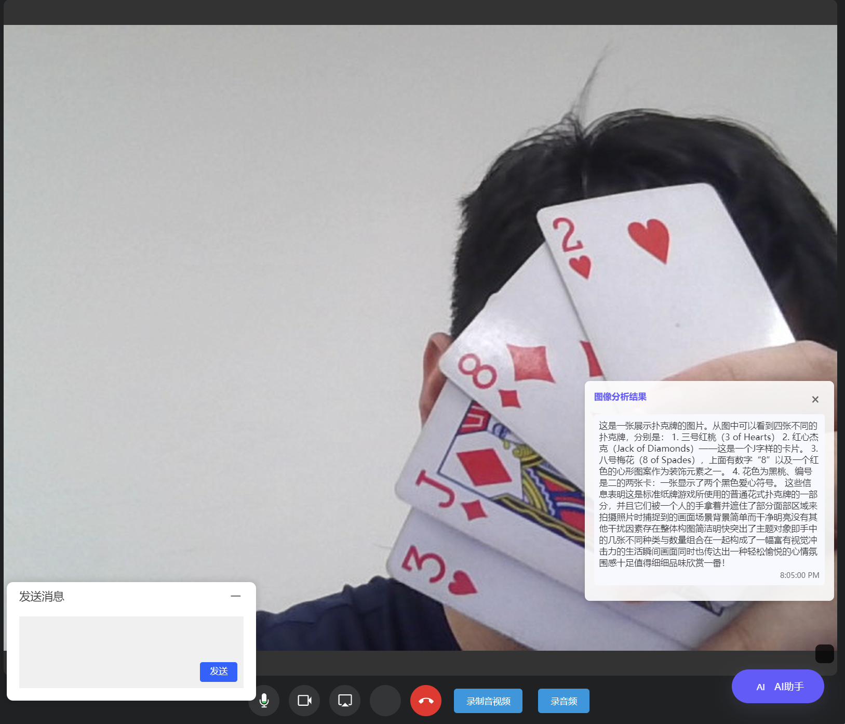
Task: Click the image analysis result text
Action: pyautogui.click(x=708, y=494)
